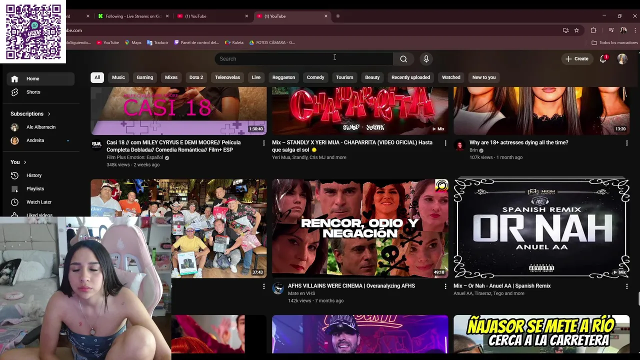The height and width of the screenshot is (360, 640).
Task: Select the Dota 2 filter chip
Action: pos(196,77)
